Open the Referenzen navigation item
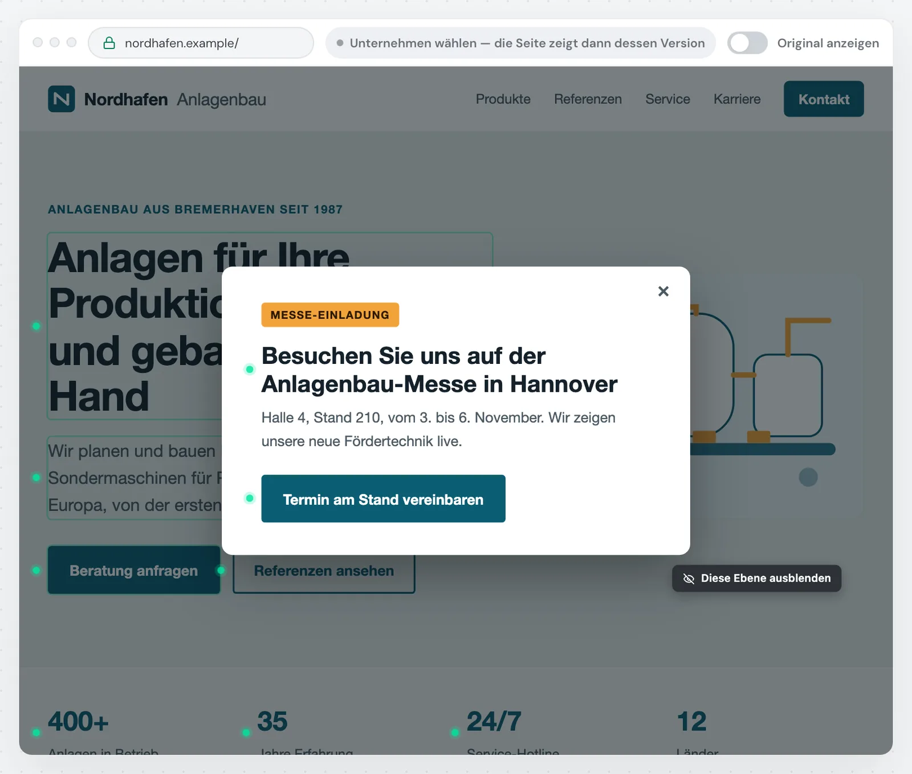Image resolution: width=912 pixels, height=774 pixels. [588, 99]
